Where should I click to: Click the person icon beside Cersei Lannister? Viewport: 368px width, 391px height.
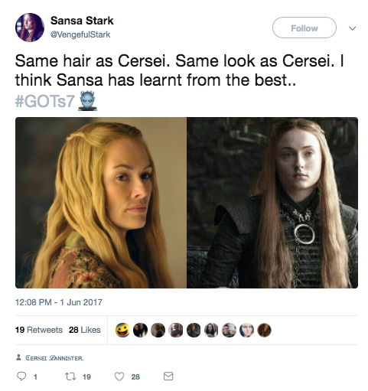point(18,357)
